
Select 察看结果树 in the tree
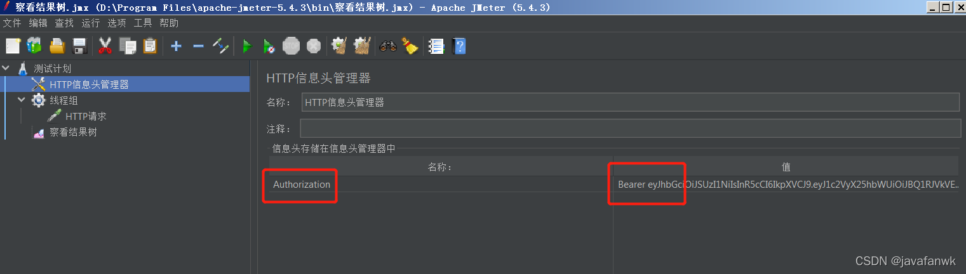73,133
